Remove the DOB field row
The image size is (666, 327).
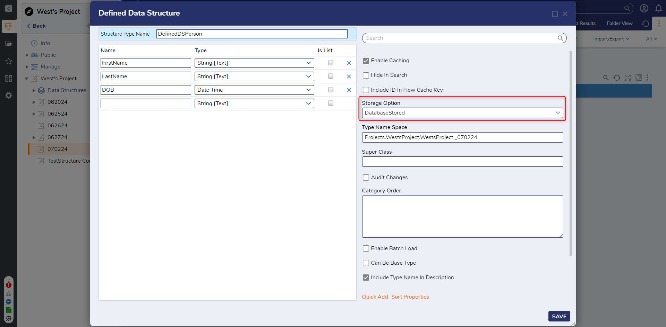pos(349,90)
